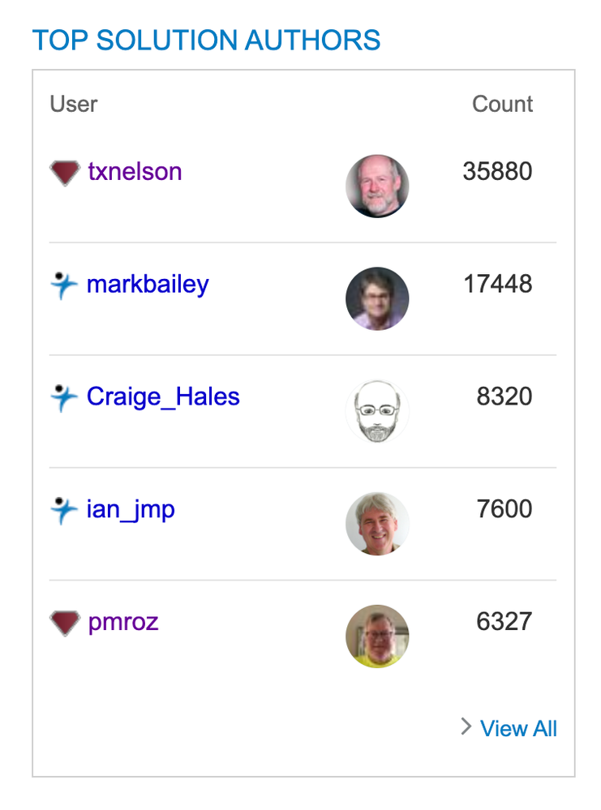Image resolution: width=601 pixels, height=810 pixels.
Task: Select the Craige_Hales username link
Action: point(163,396)
